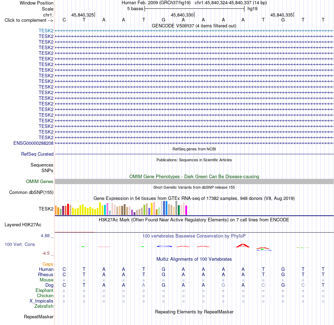The height and width of the screenshot is (325, 334).
Task: Select the Human alignment row label
Action: (46, 269)
